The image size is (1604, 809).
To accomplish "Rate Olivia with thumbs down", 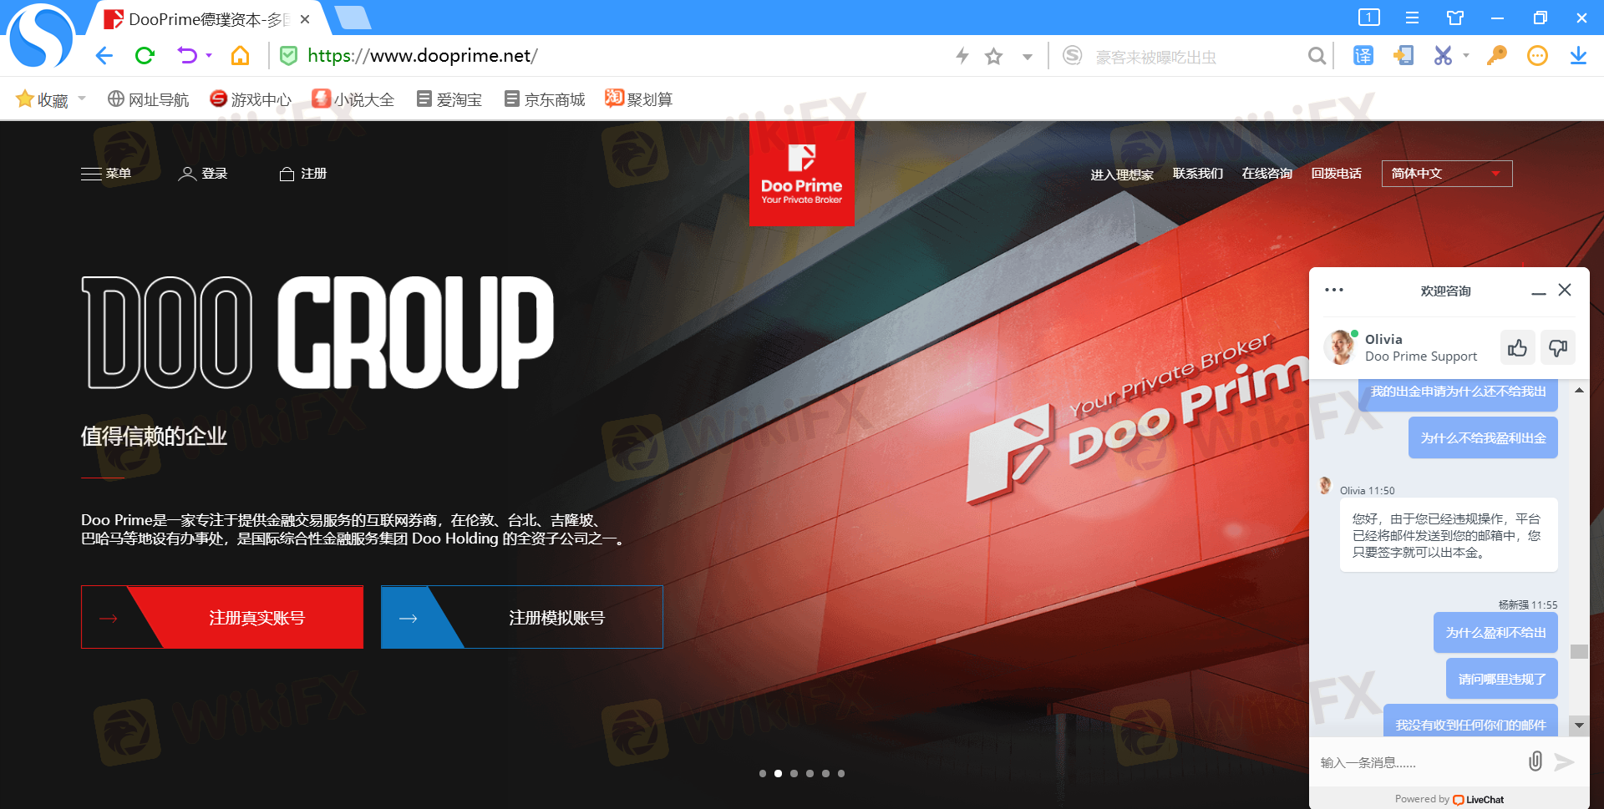I will [x=1558, y=347].
